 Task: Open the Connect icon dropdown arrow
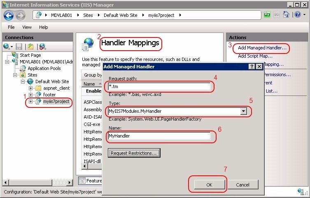click(12, 47)
